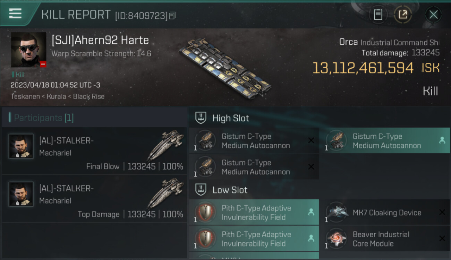The height and width of the screenshot is (260, 451).
Task: Click the share kill report icon
Action: [403, 15]
